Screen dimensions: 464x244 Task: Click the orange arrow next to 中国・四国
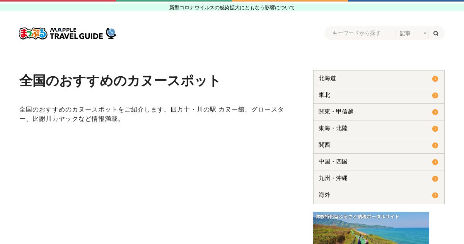(435, 162)
